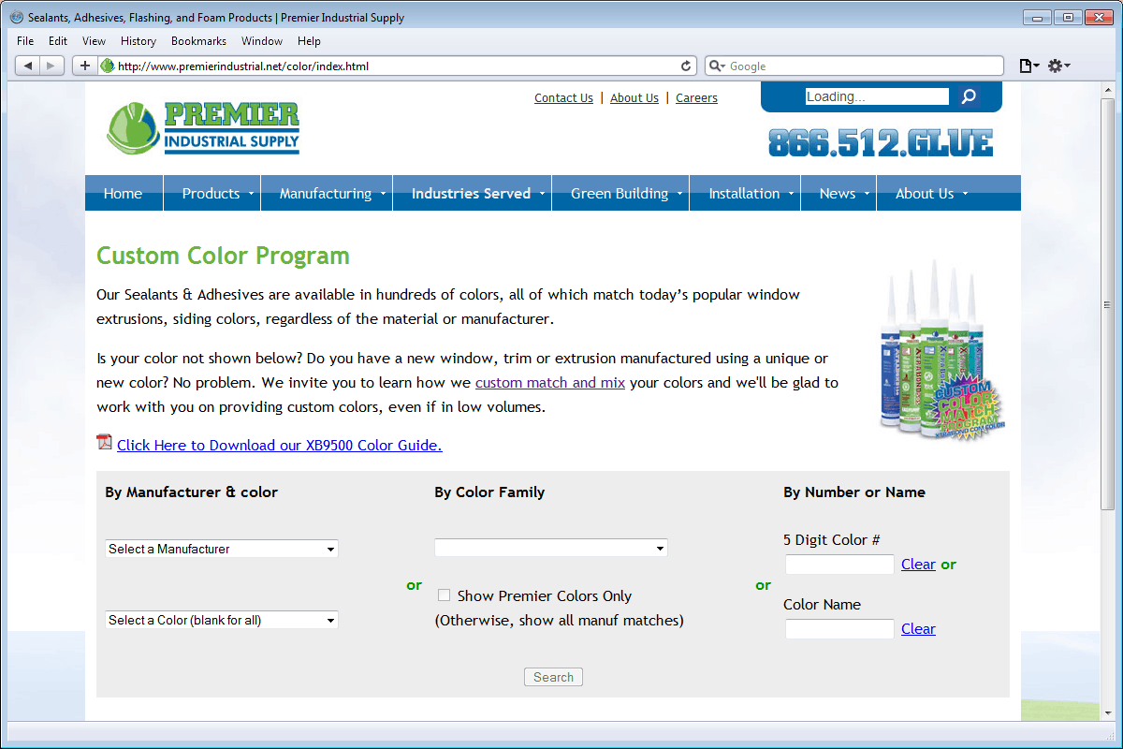Image resolution: width=1123 pixels, height=749 pixels.
Task: Download the XB9500 Color Guide
Action: (x=280, y=445)
